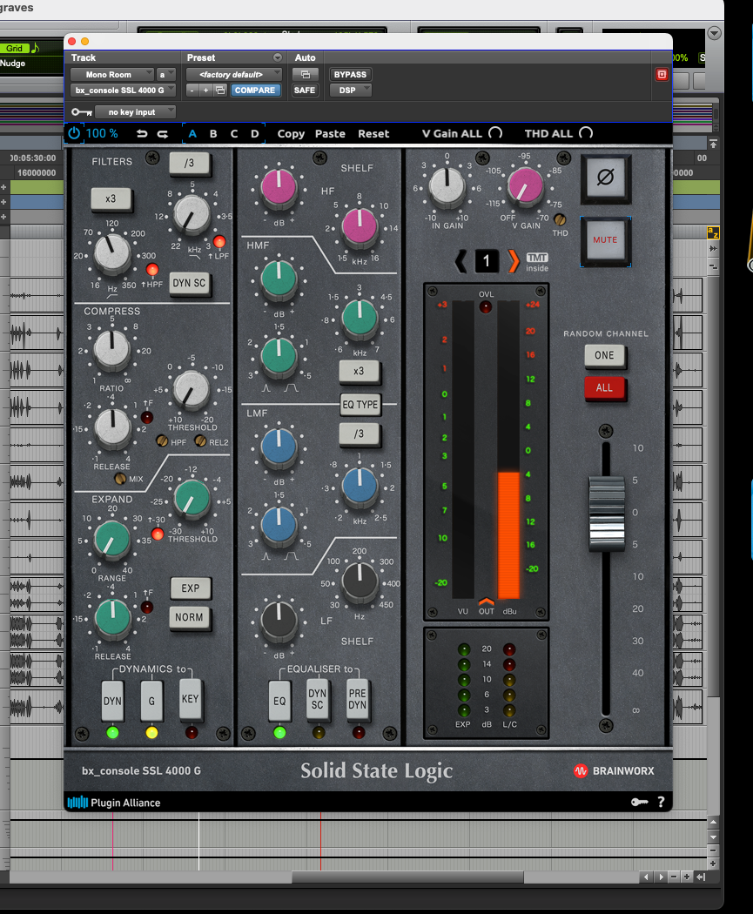Click the preset minus button
This screenshot has height=914, width=753.
[192, 91]
